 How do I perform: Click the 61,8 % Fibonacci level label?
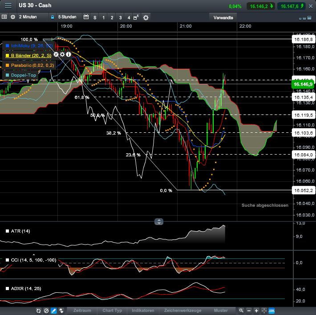pos(82,98)
